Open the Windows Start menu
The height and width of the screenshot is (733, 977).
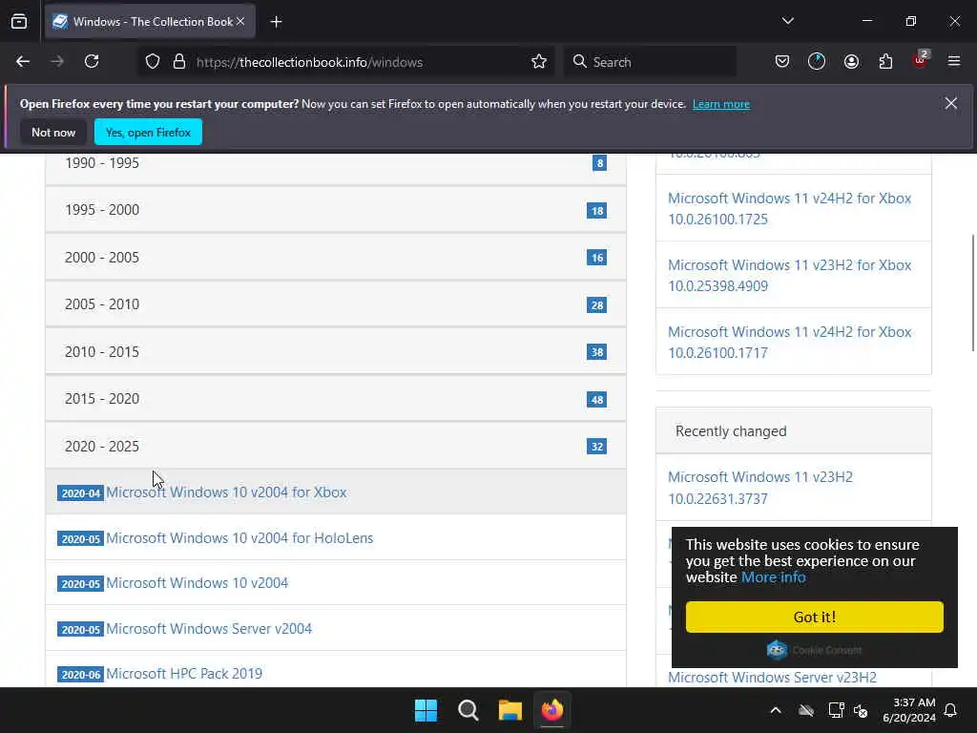click(426, 710)
